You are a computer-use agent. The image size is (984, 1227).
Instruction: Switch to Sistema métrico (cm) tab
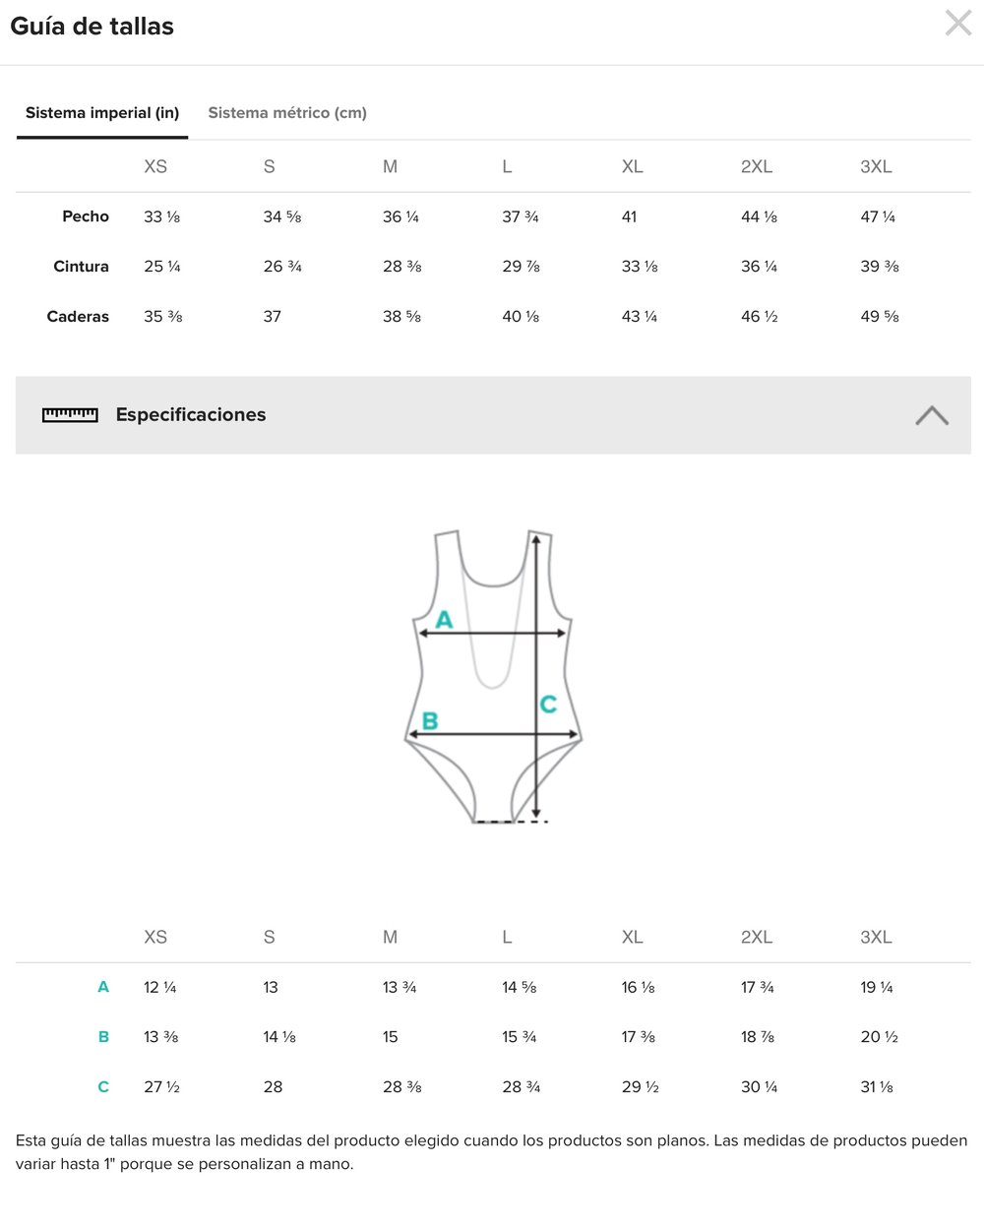[x=287, y=113]
